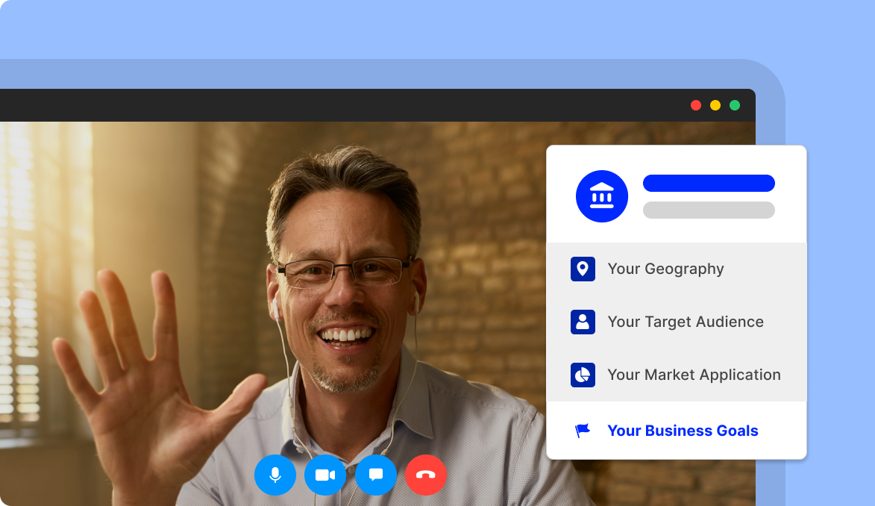
Task: Open the highlighted Your Business Goals link
Action: [x=683, y=431]
